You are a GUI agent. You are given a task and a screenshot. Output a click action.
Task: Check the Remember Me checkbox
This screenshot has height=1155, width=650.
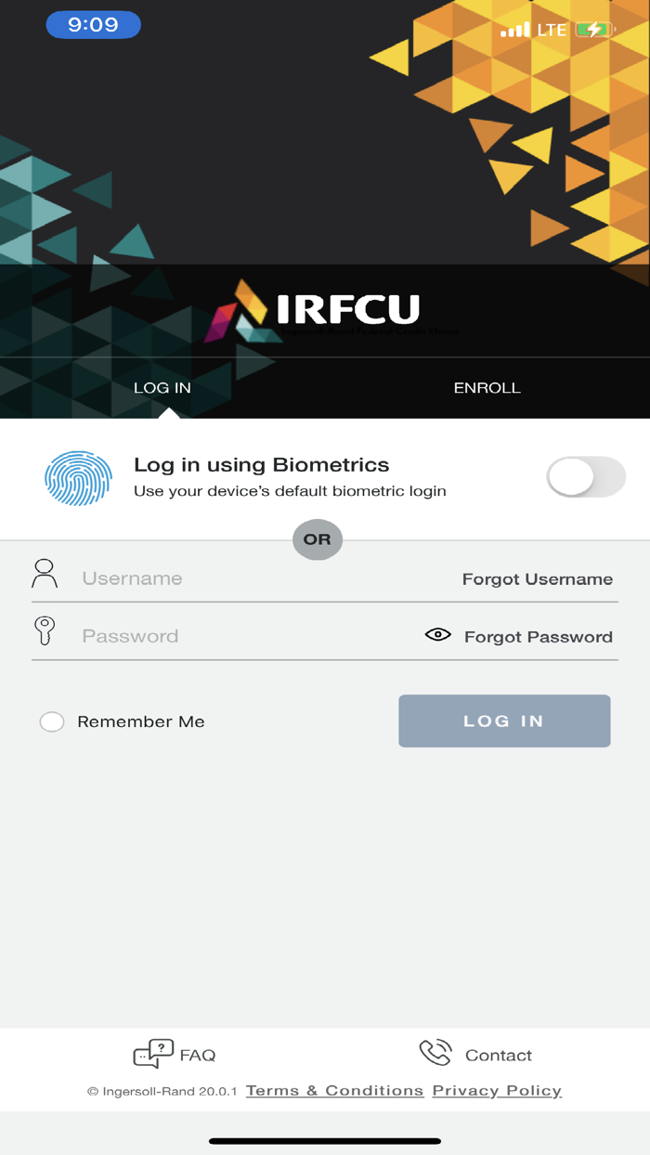pos(52,721)
